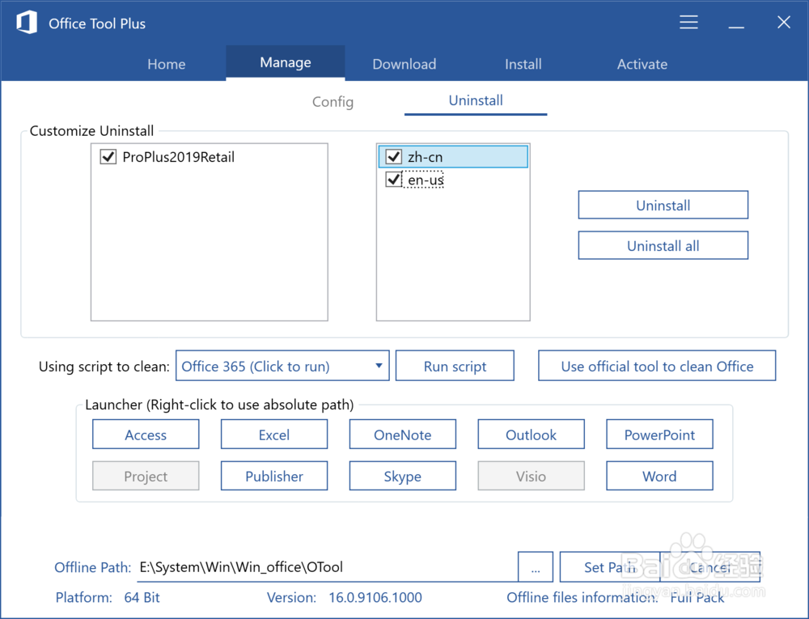Image resolution: width=809 pixels, height=619 pixels.
Task: Uncheck the ProPlus2019Retail checkbox
Action: click(108, 156)
